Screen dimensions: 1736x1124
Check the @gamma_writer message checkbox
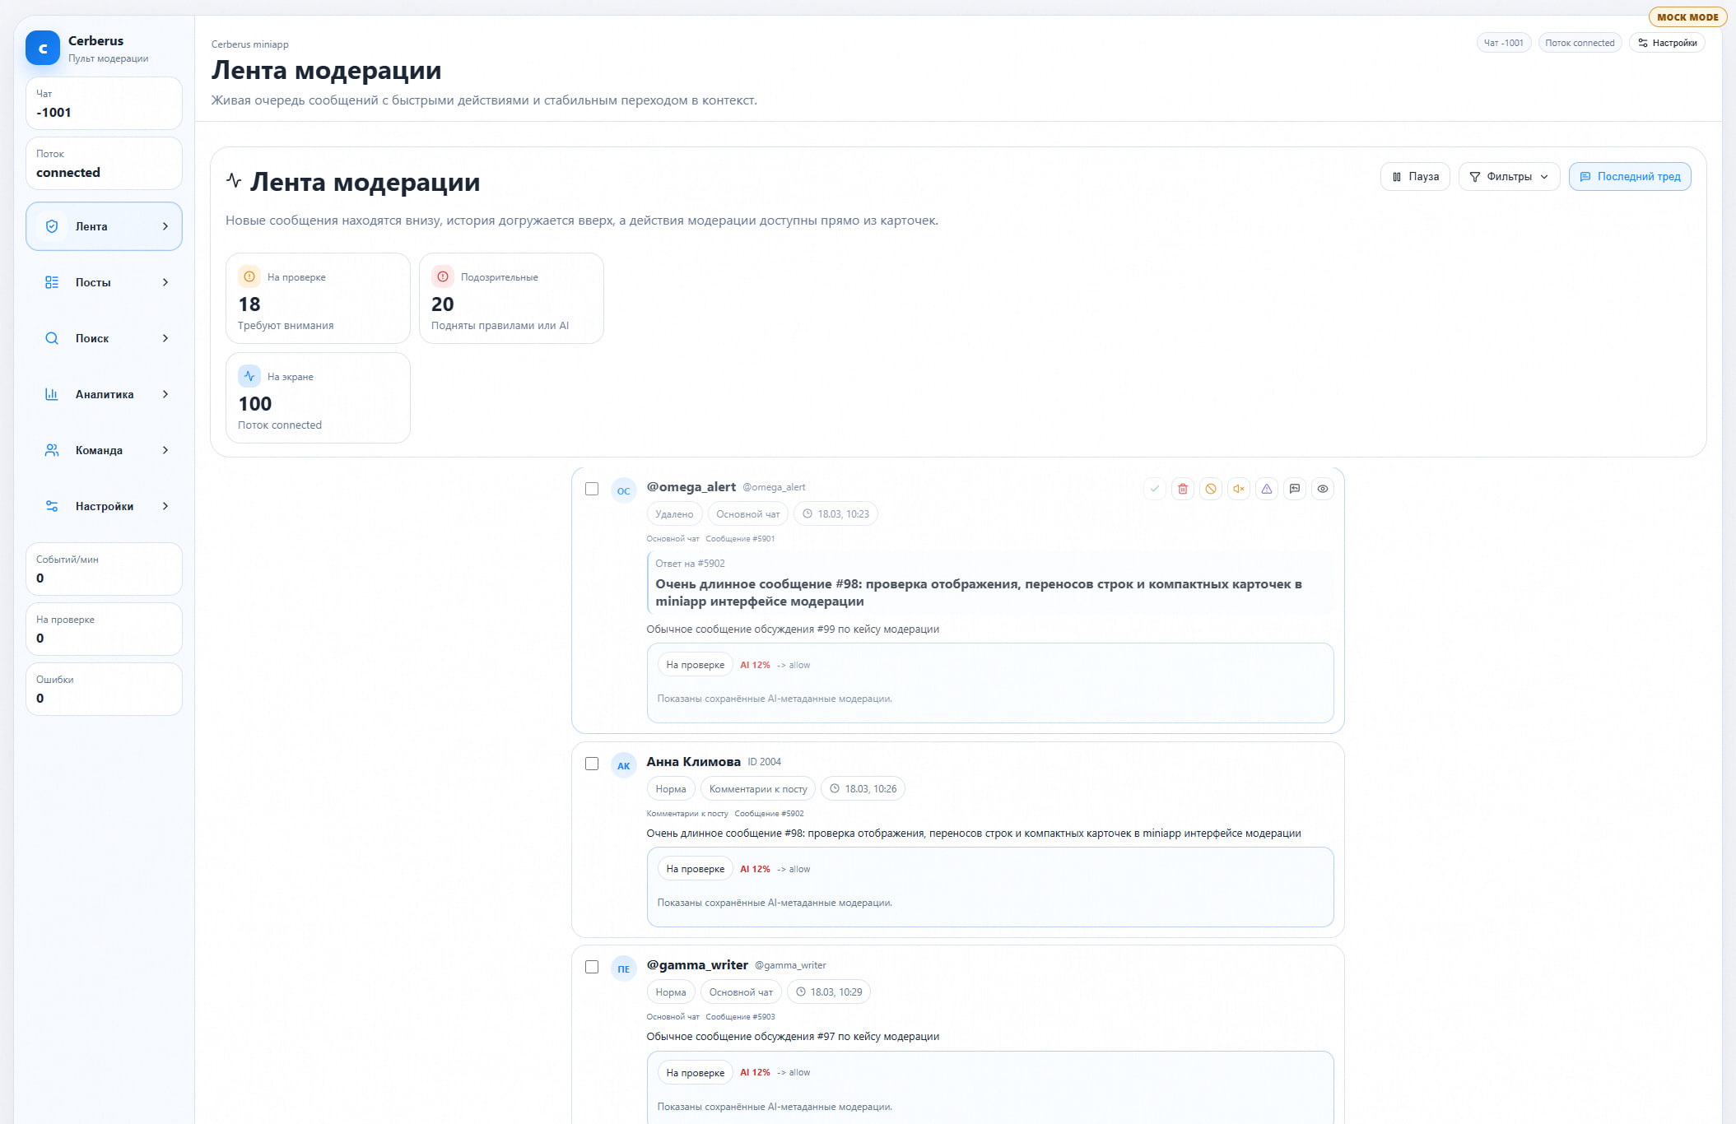point(591,967)
